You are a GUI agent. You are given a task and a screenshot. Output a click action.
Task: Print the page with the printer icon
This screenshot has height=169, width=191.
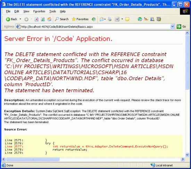pyautogui.click(x=110, y=19)
